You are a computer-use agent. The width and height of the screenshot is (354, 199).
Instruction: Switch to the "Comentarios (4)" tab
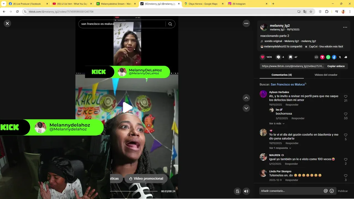click(x=282, y=75)
